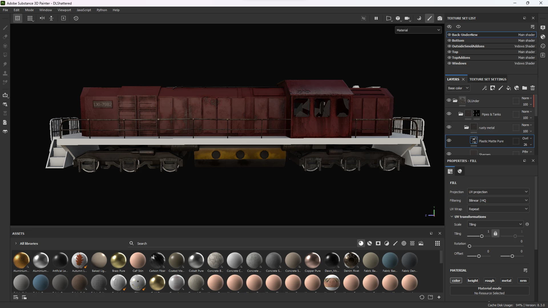The height and width of the screenshot is (308, 548).
Task: Click the Rotation slider handle
Action: click(470, 246)
